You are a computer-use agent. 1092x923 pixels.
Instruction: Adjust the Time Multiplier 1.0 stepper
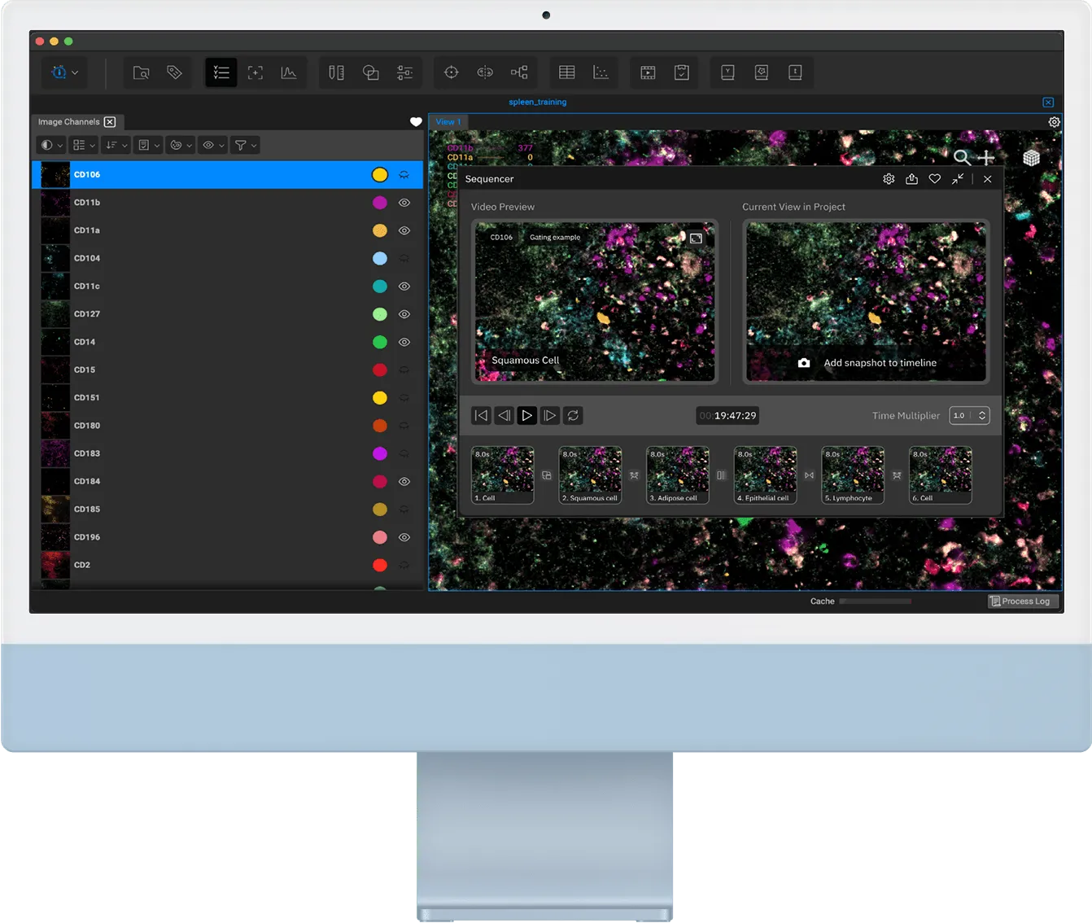click(970, 415)
